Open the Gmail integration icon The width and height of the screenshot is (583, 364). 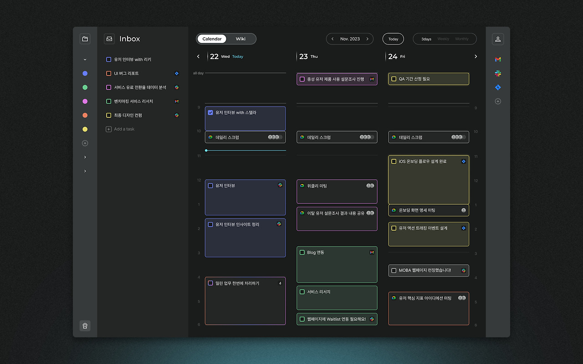click(x=498, y=60)
